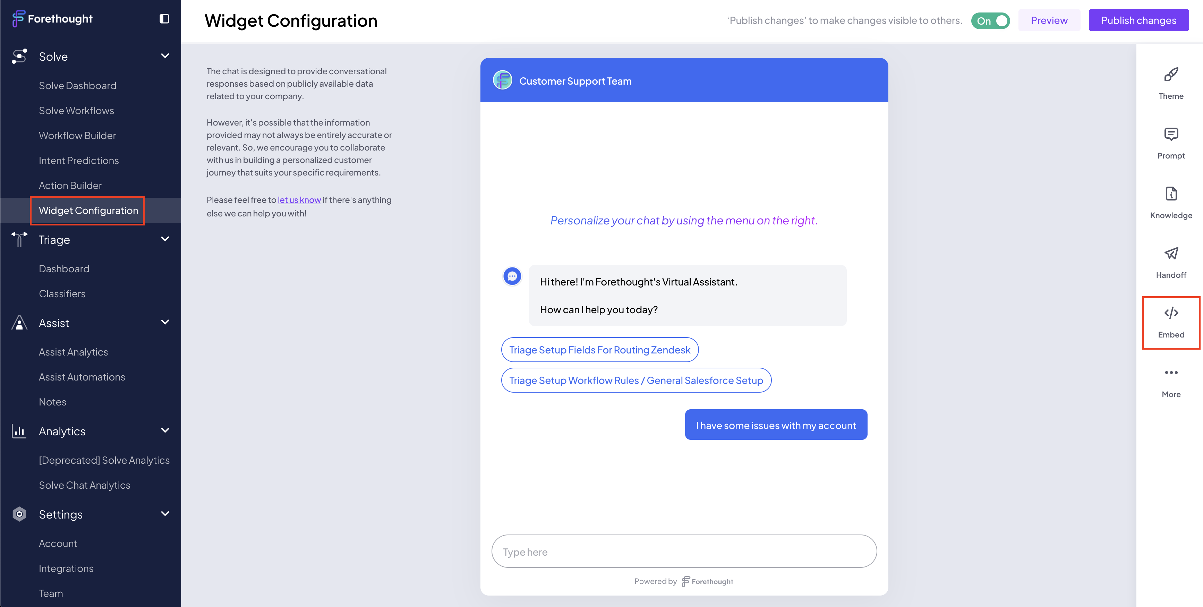
Task: Click the Analytics section label
Action: coord(62,431)
